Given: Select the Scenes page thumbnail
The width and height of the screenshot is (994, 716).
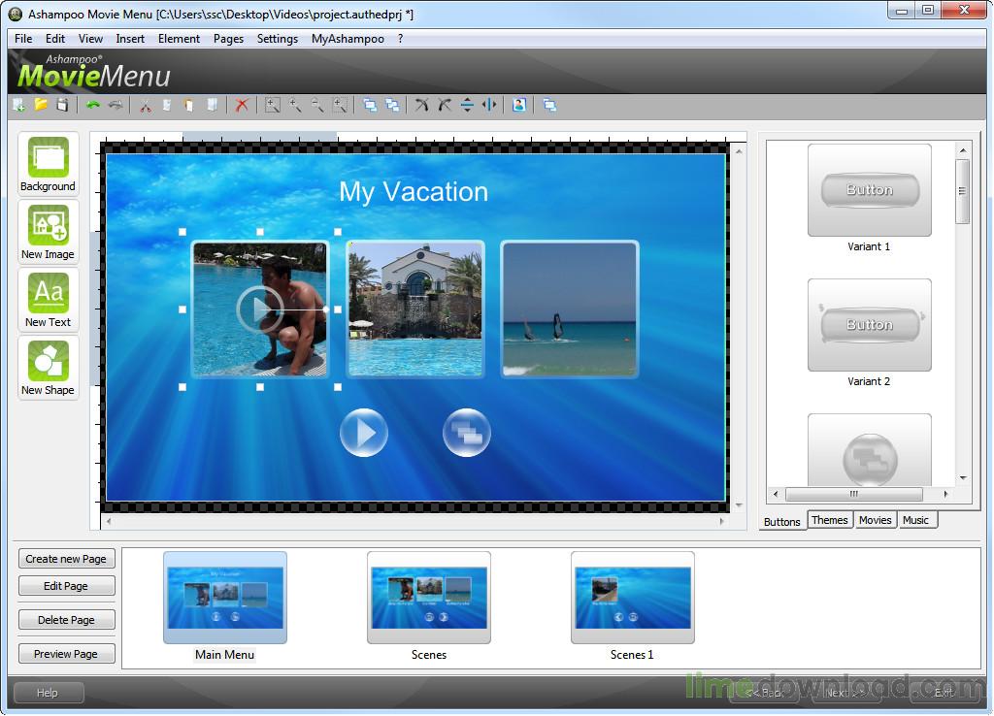Looking at the screenshot, I should (x=428, y=598).
